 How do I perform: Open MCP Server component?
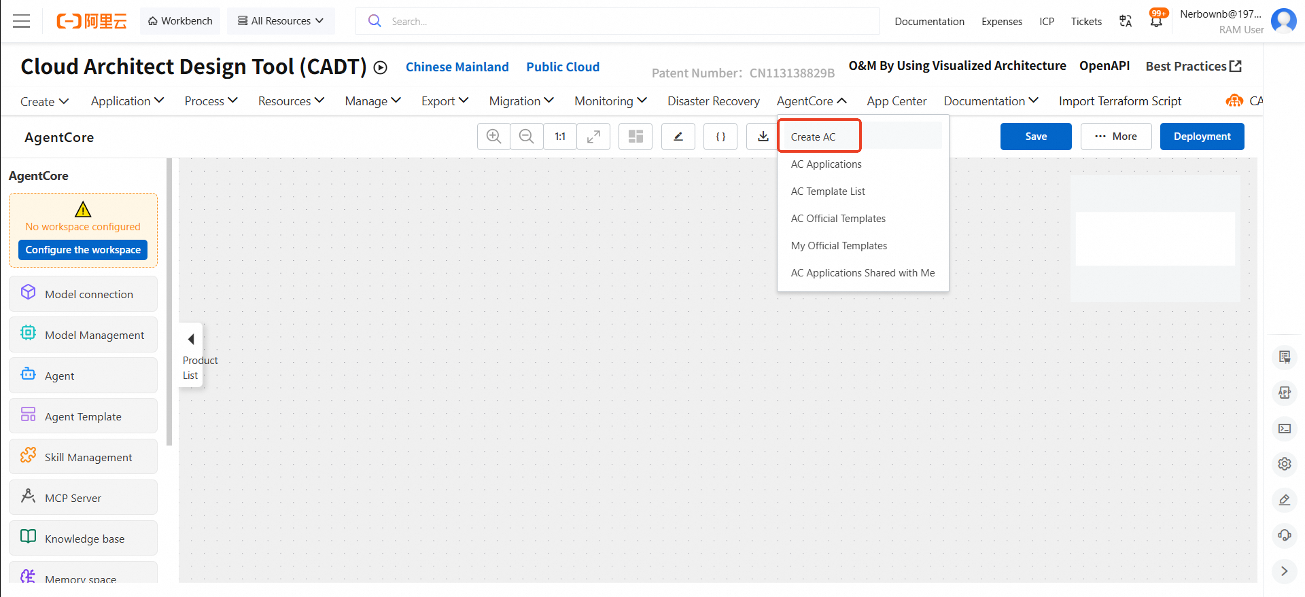coord(83,498)
